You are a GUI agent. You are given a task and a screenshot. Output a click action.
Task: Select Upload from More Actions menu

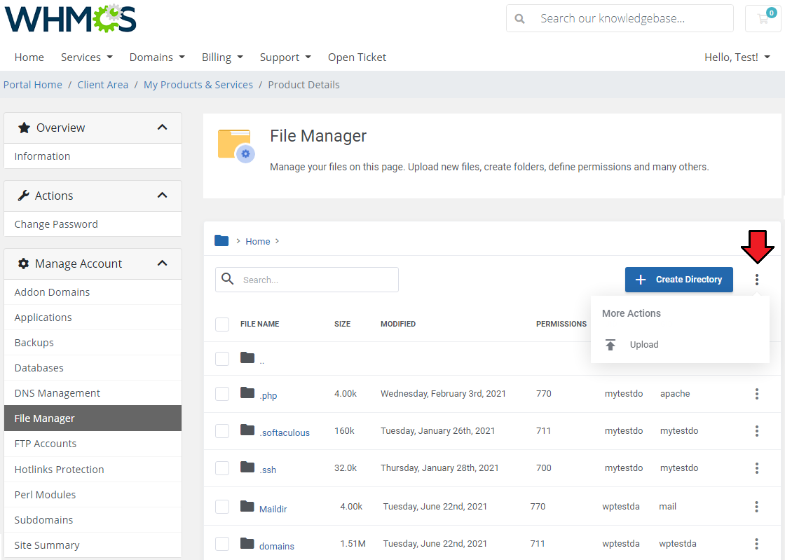[x=644, y=344]
